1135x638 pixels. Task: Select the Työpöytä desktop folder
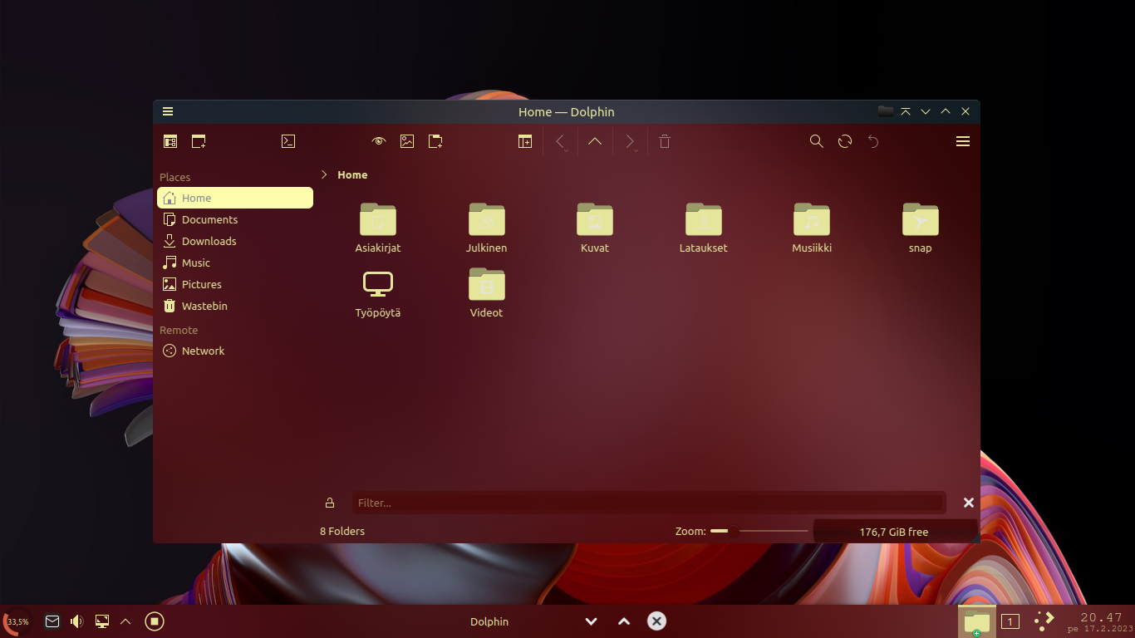[x=378, y=293]
